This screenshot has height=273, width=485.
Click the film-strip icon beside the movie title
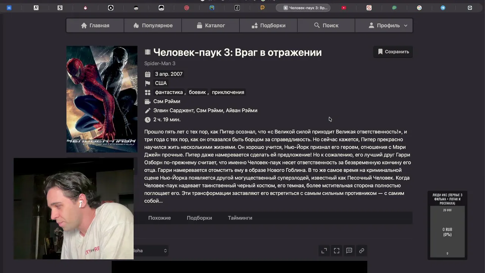148,52
